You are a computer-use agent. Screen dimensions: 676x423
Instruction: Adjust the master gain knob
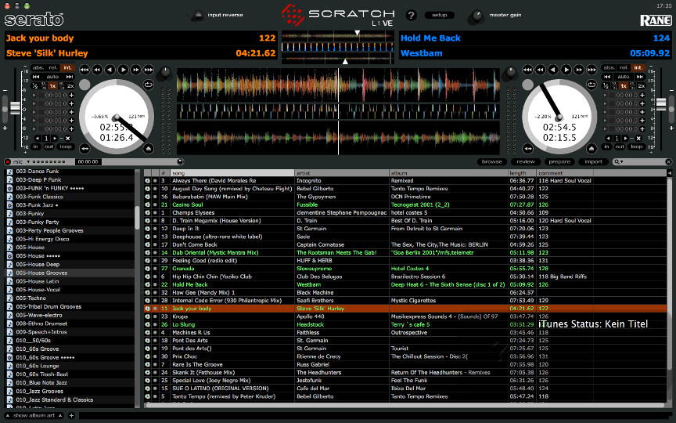[476, 16]
